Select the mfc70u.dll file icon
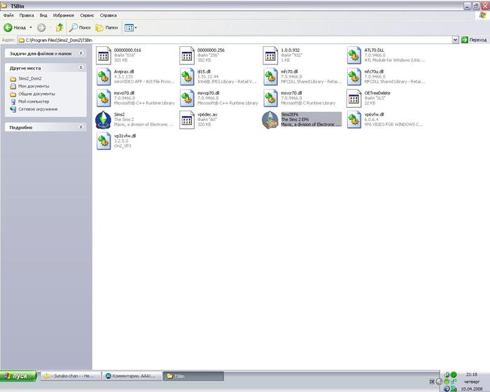This screenshot has height=392, width=490. coord(354,77)
